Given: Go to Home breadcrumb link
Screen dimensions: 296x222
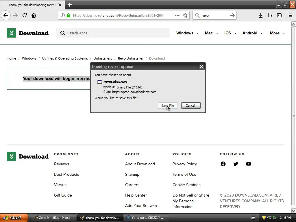Looking at the screenshot, I should (11, 58).
